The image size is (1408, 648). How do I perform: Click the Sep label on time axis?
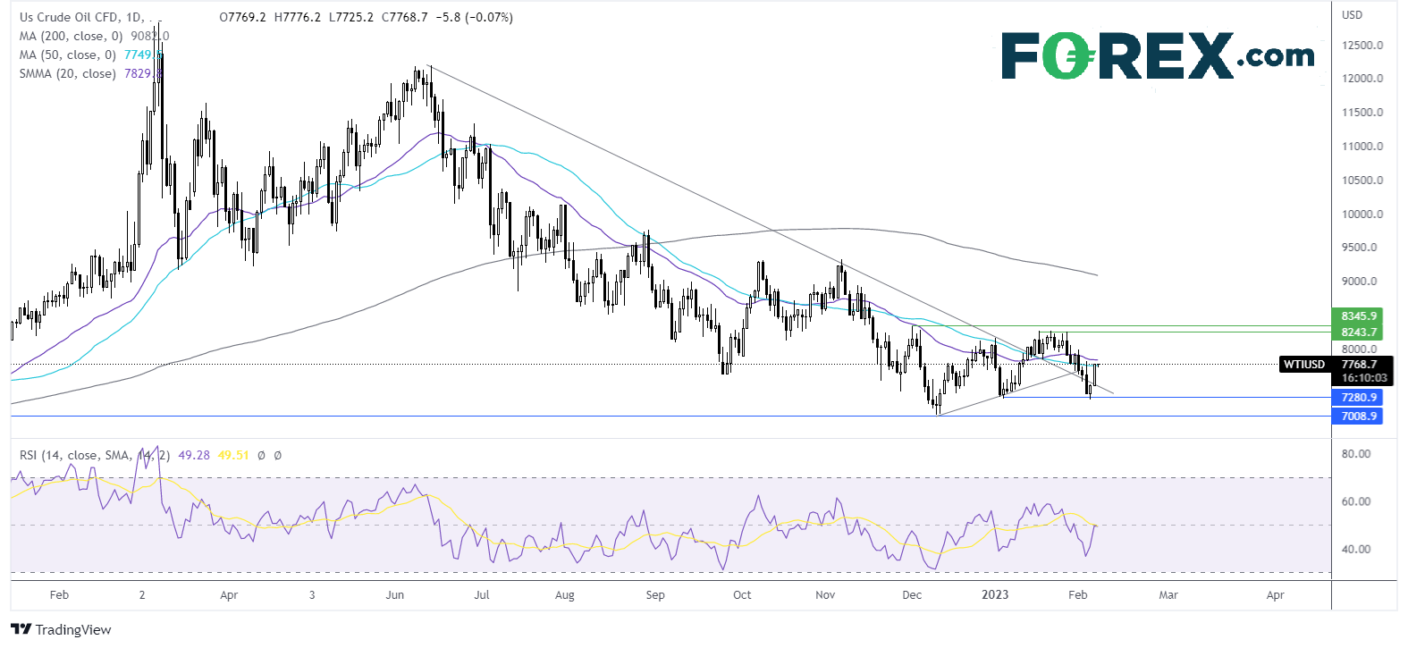click(x=655, y=594)
